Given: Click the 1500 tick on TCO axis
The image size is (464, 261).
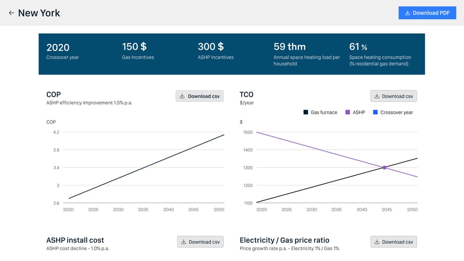Looking at the screenshot, I should [x=248, y=132].
